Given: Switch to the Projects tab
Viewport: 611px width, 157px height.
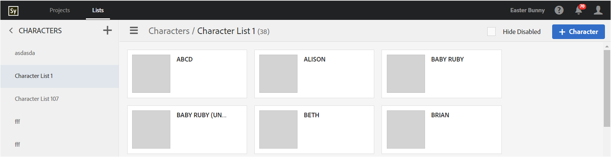Looking at the screenshot, I should coord(60,10).
